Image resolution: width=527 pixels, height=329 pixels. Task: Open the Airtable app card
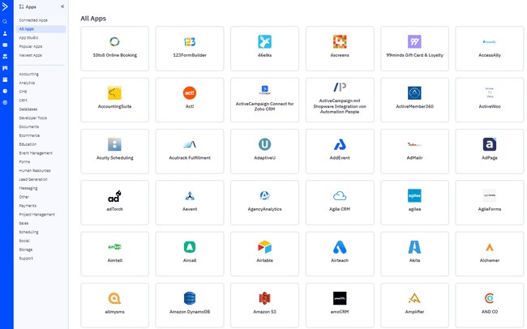[x=264, y=253]
